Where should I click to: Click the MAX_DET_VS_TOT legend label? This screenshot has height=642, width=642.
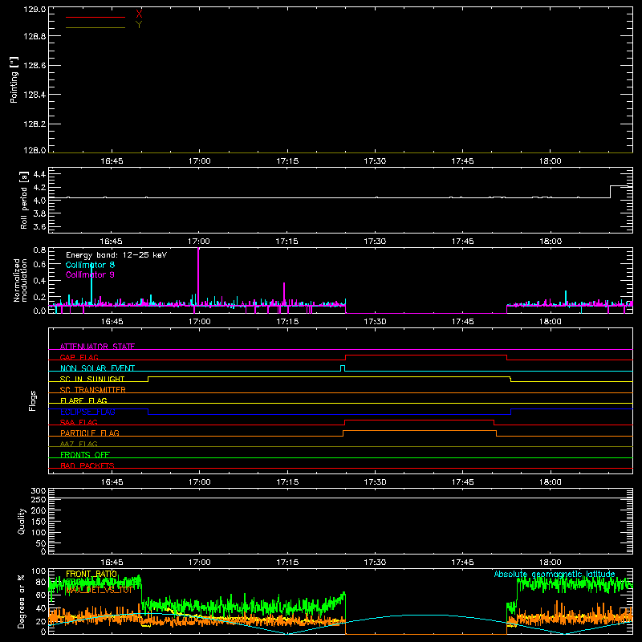click(x=99, y=590)
